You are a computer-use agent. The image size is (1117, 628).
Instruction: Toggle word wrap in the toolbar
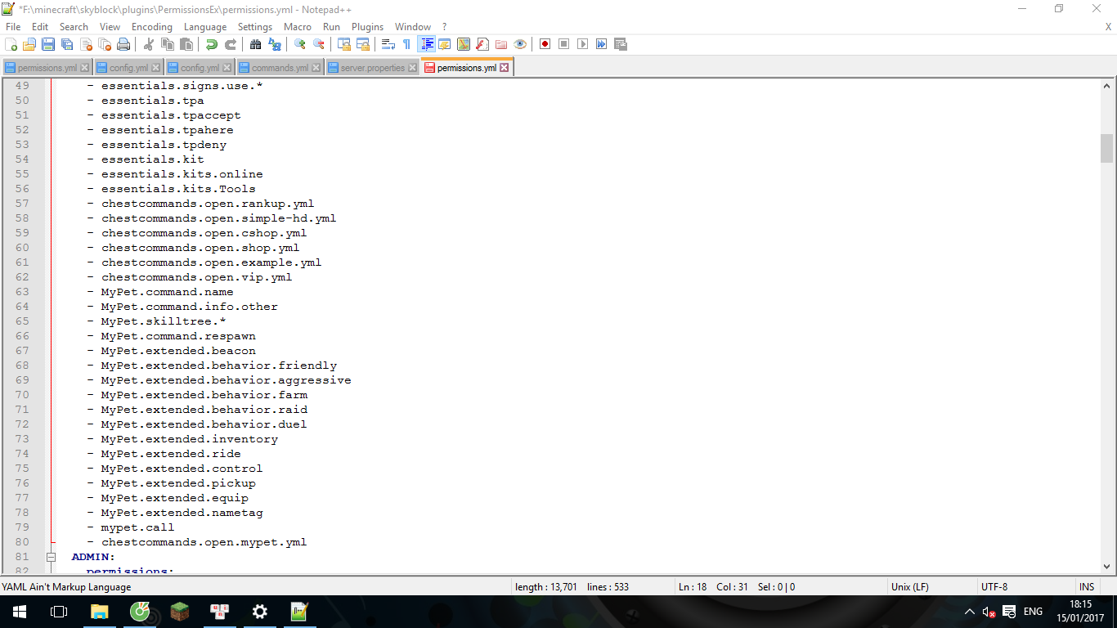pyautogui.click(x=388, y=44)
